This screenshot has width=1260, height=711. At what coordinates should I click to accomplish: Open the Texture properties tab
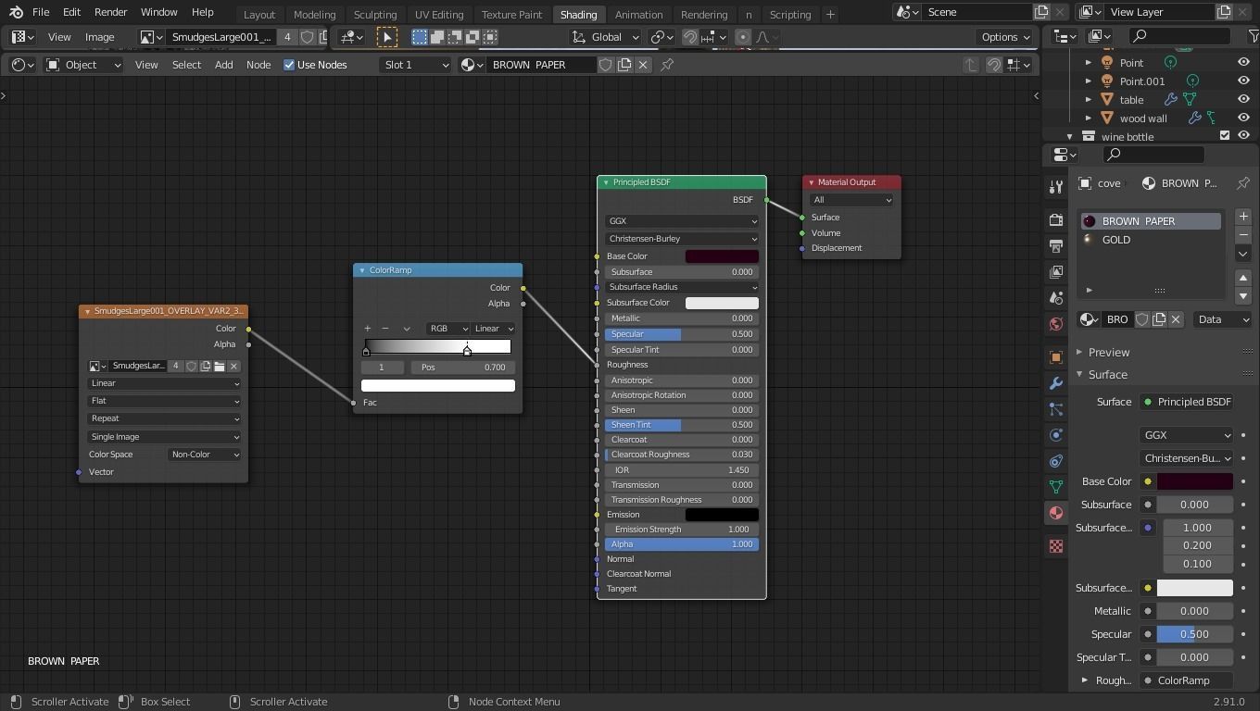pos(1055,546)
